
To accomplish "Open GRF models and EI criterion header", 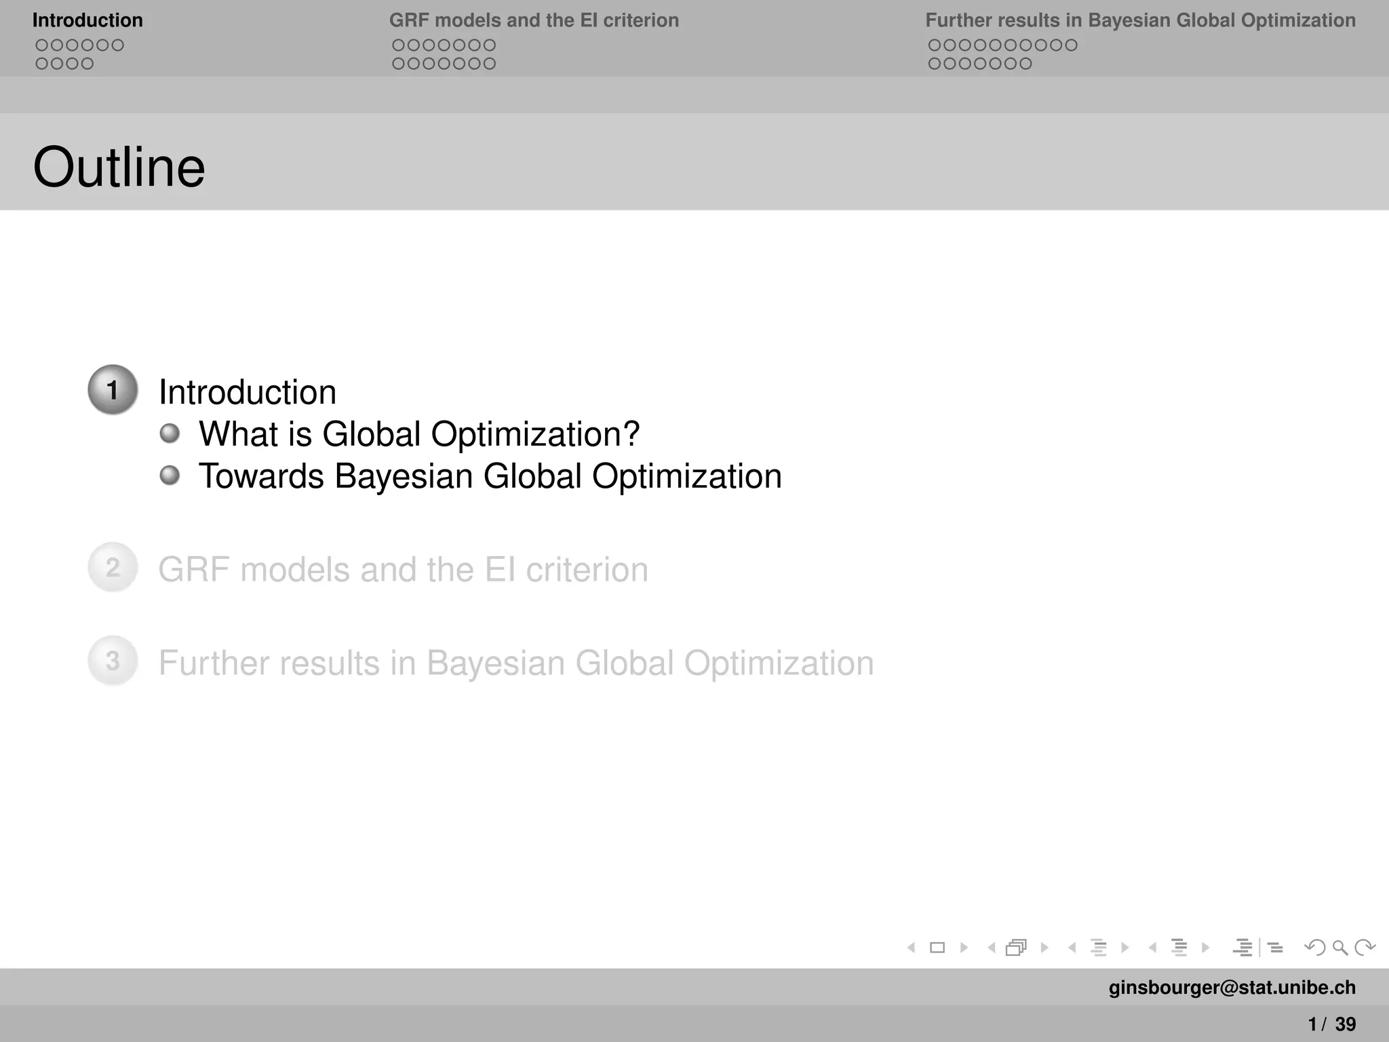I will (534, 20).
